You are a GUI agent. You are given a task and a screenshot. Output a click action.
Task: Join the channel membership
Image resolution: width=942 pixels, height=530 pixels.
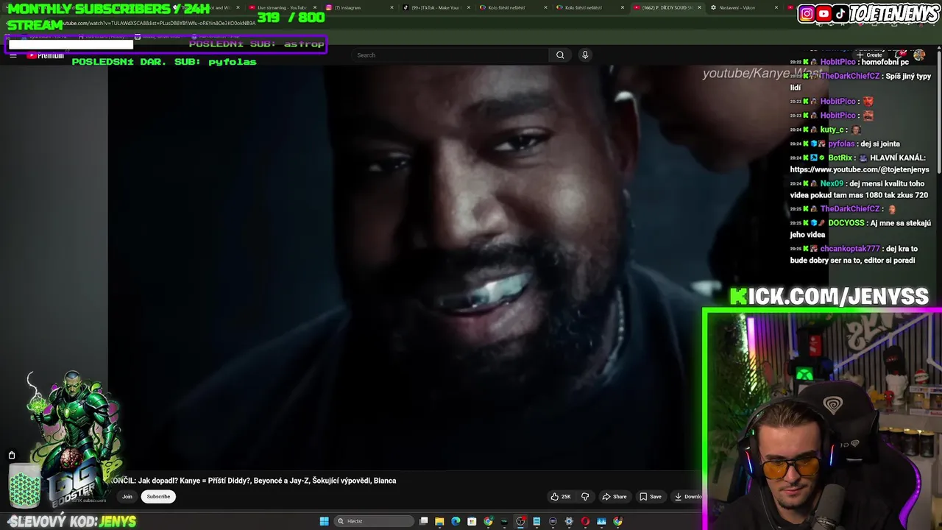[127, 497]
